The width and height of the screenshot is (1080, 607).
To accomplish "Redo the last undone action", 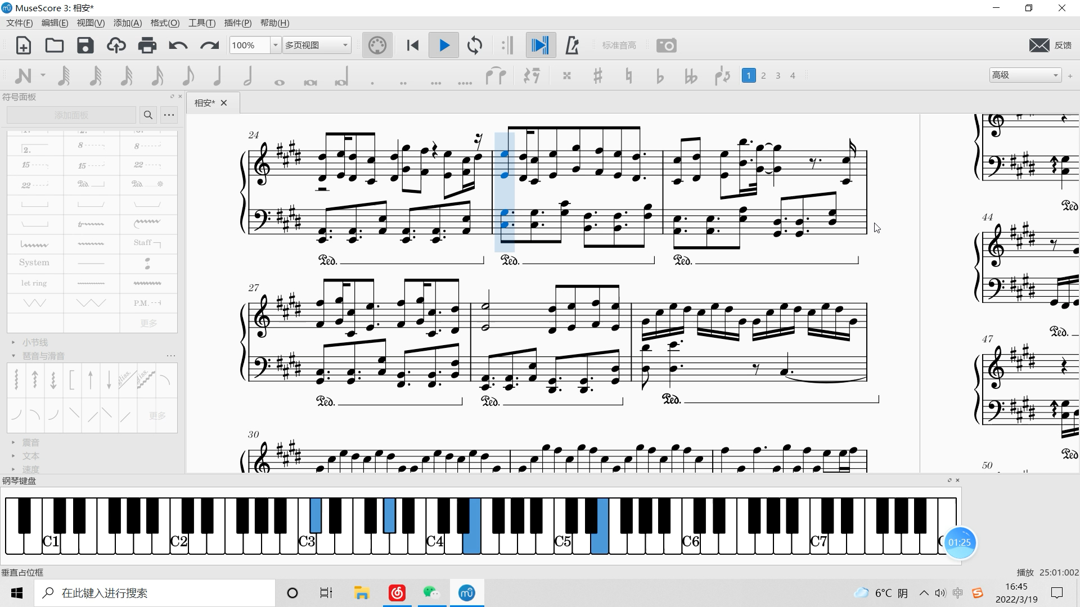I will tap(209, 46).
